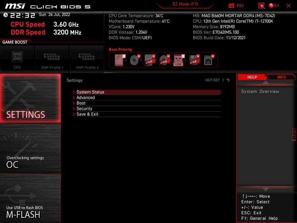The height and width of the screenshot is (223, 297).
Task: Change language with the En globe
Action: click(274, 6)
